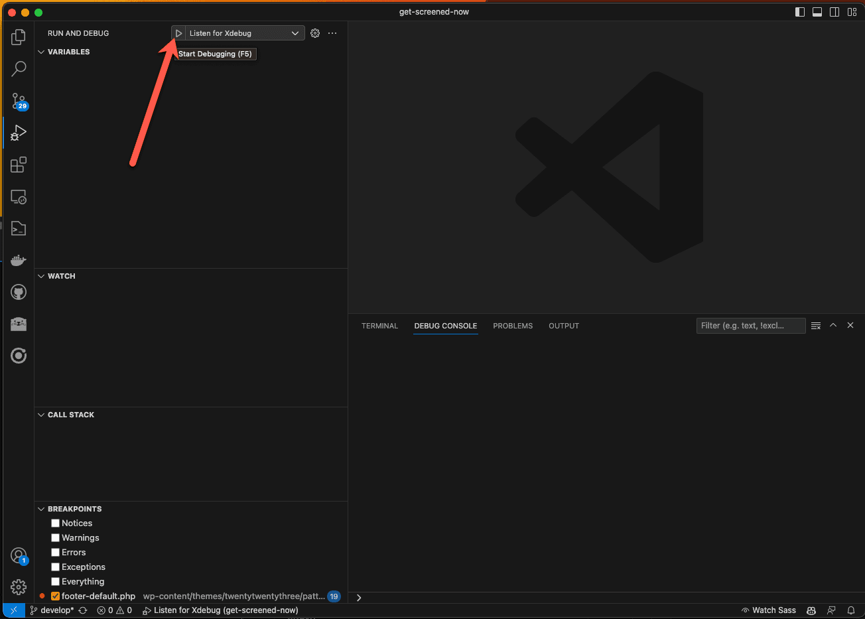
Task: Click the Extensions icon in the activity bar
Action: [18, 164]
